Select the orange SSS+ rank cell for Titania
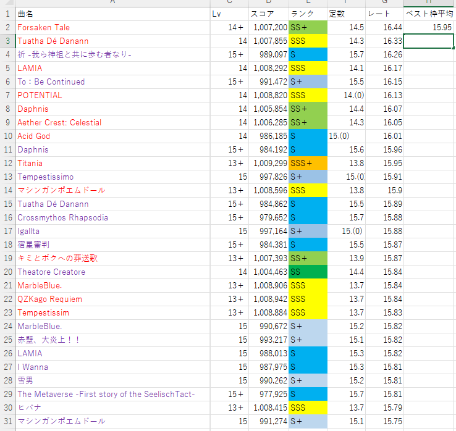Screen dimensions: 456x431 [x=308, y=163]
